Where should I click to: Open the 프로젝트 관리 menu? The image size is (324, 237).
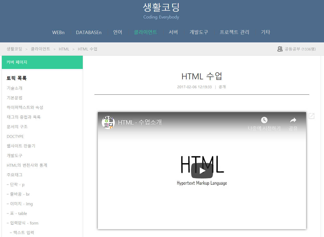coord(234,32)
